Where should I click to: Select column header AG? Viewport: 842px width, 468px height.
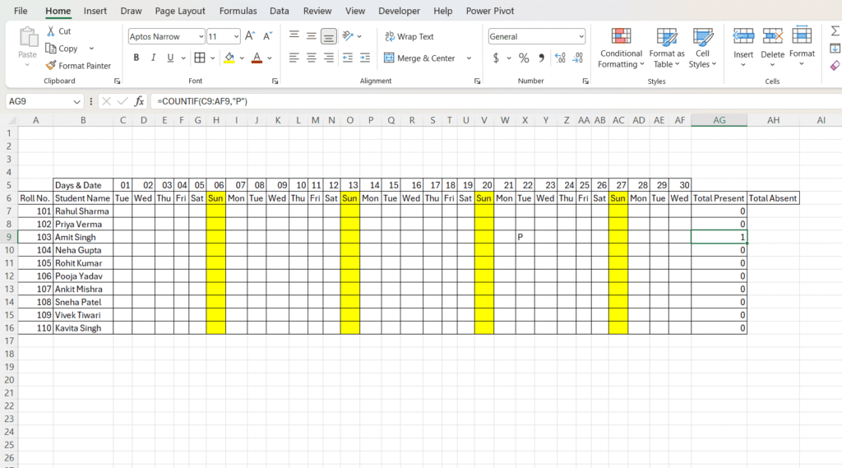click(719, 120)
